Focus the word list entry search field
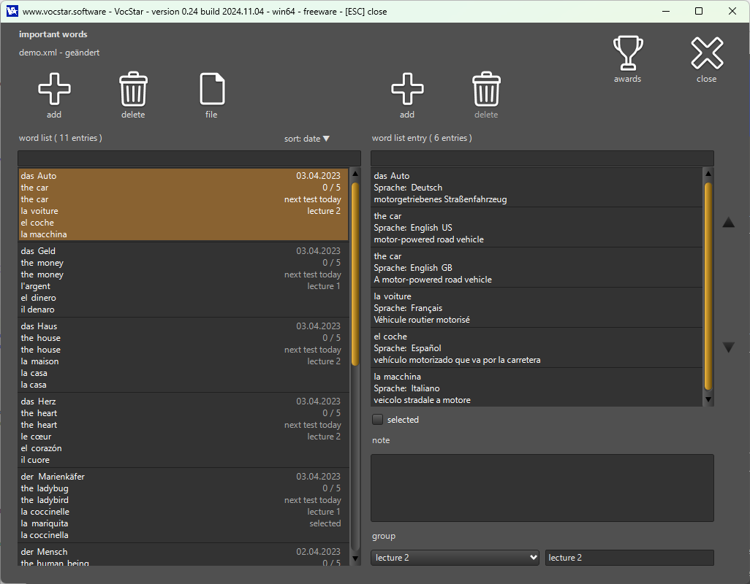Image resolution: width=750 pixels, height=584 pixels. (542, 158)
